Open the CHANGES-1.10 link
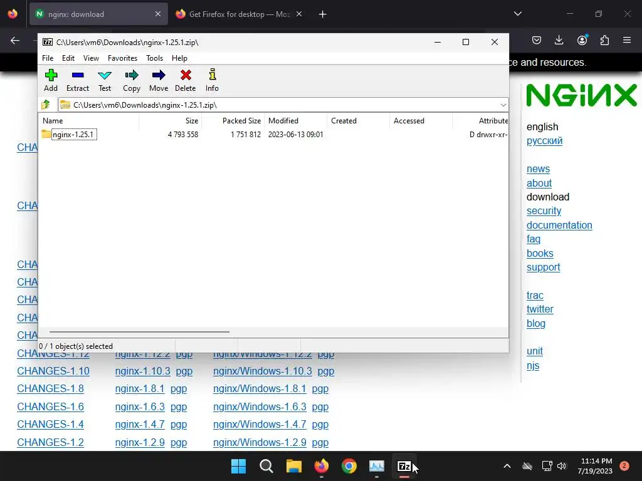Viewport: 642px width, 481px height. point(53,371)
